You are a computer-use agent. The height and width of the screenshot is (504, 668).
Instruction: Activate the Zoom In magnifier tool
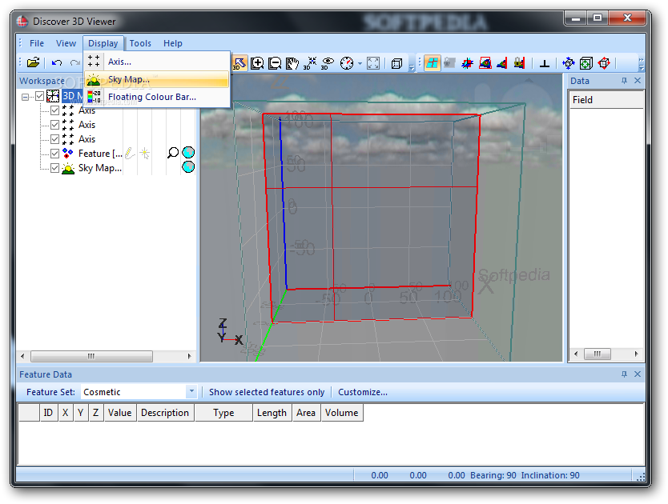tap(257, 63)
